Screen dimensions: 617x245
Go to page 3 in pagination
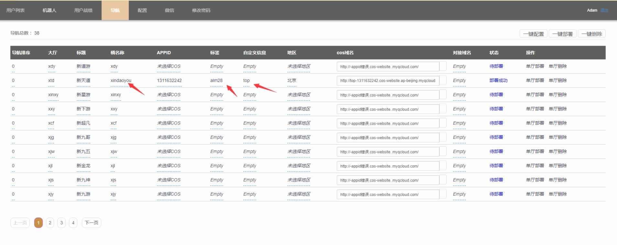pos(61,223)
